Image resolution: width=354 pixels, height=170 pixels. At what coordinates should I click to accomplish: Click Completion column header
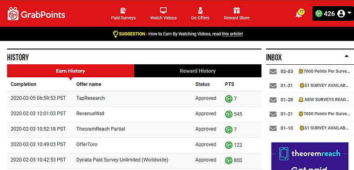point(23,84)
